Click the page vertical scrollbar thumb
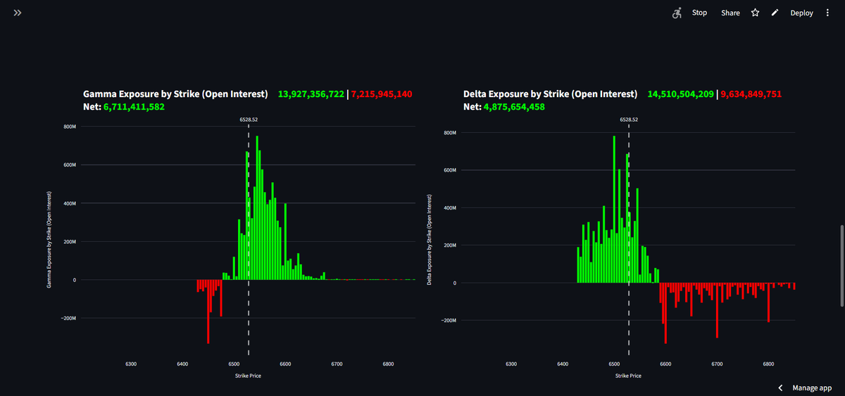 click(841, 266)
